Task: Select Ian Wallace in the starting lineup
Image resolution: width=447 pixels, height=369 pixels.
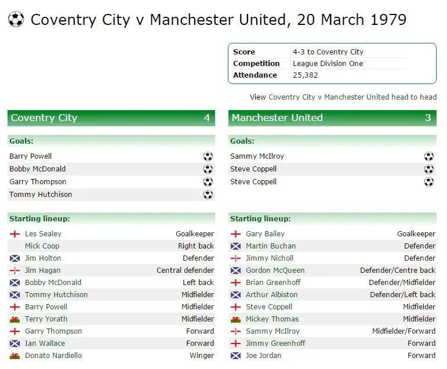Action: click(45, 344)
